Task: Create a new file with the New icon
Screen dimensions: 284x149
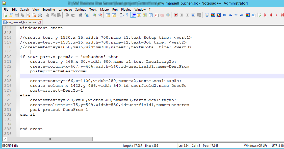Action: tap(5, 15)
